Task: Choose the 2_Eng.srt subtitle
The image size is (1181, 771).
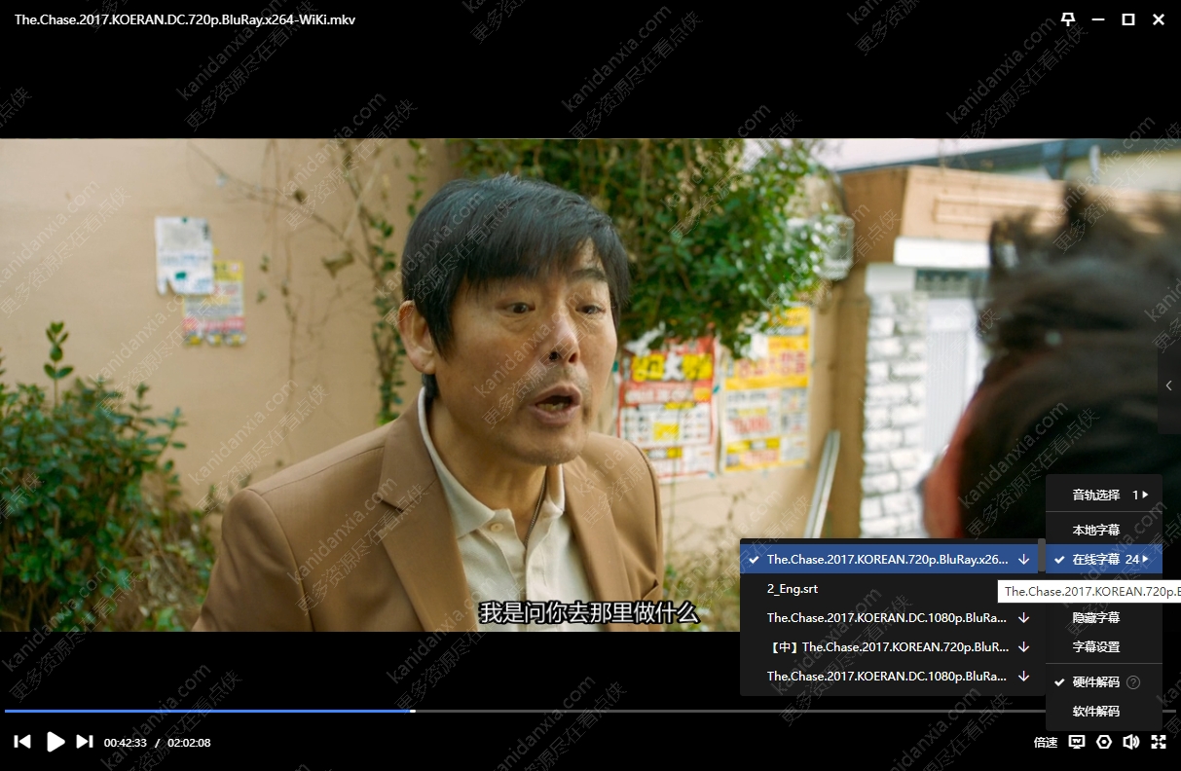Action: tap(793, 589)
